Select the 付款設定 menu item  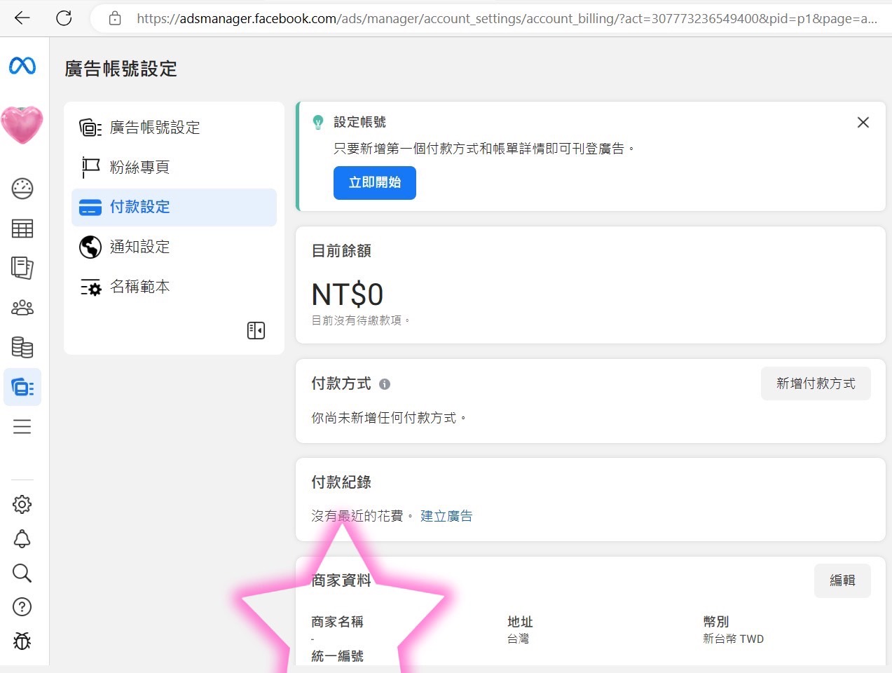pyautogui.click(x=174, y=208)
